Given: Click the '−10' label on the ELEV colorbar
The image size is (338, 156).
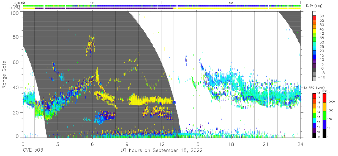Looking at the screenshot, I should tap(321, 77).
